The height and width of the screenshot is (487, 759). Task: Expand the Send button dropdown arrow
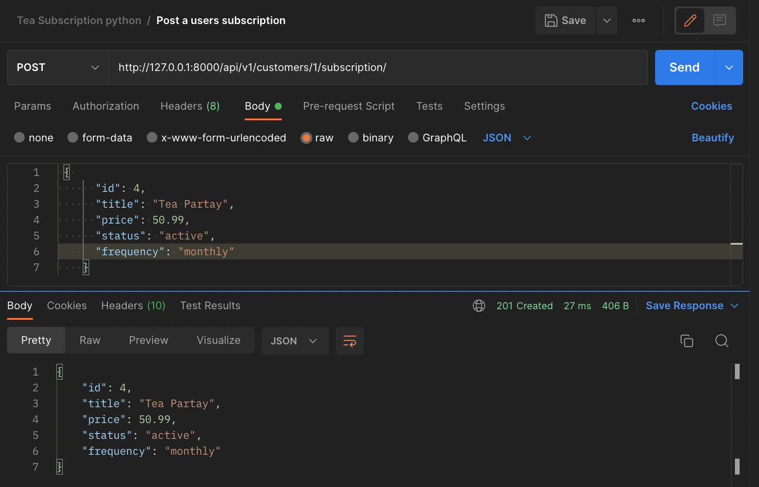pos(729,67)
